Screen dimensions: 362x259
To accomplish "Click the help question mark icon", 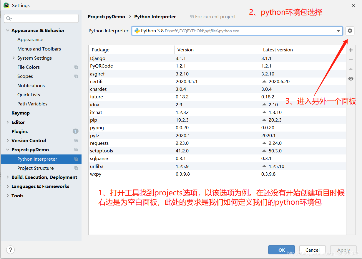I will pyautogui.click(x=10, y=250).
